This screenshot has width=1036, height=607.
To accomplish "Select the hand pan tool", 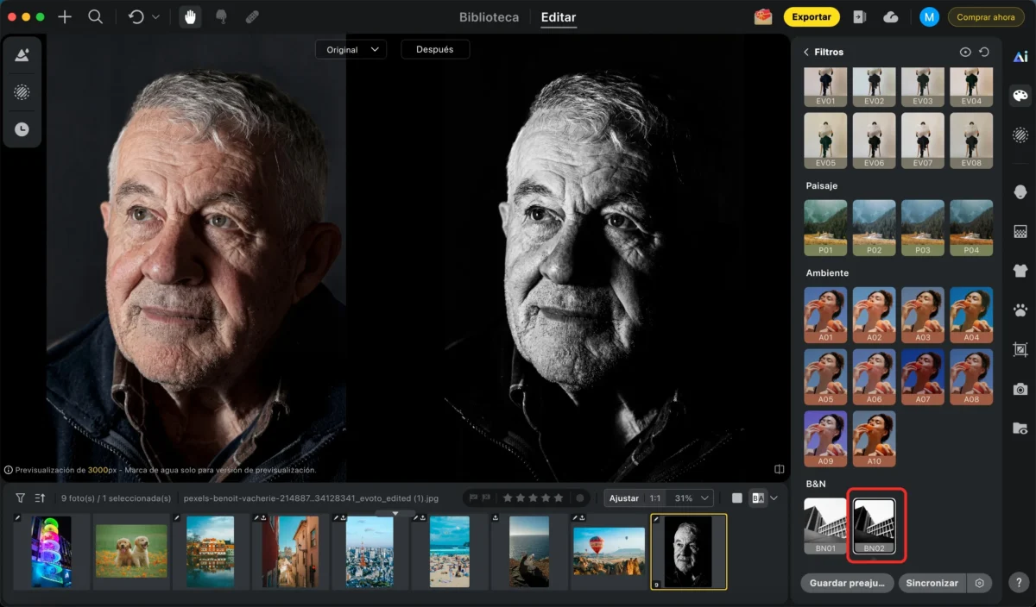I will [190, 16].
